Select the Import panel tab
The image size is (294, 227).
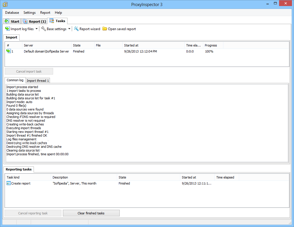point(11,37)
